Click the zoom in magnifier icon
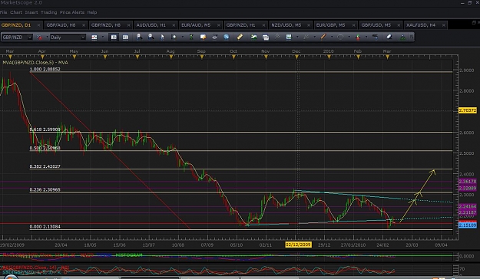The width and height of the screenshot is (480, 279). click(139, 37)
